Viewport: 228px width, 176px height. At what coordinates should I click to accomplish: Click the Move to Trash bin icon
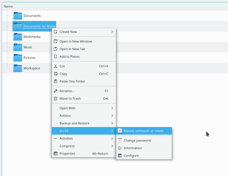56,98
